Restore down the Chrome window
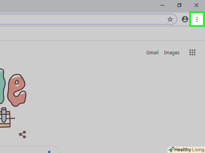Screen dimensions: 205x153 179,5
